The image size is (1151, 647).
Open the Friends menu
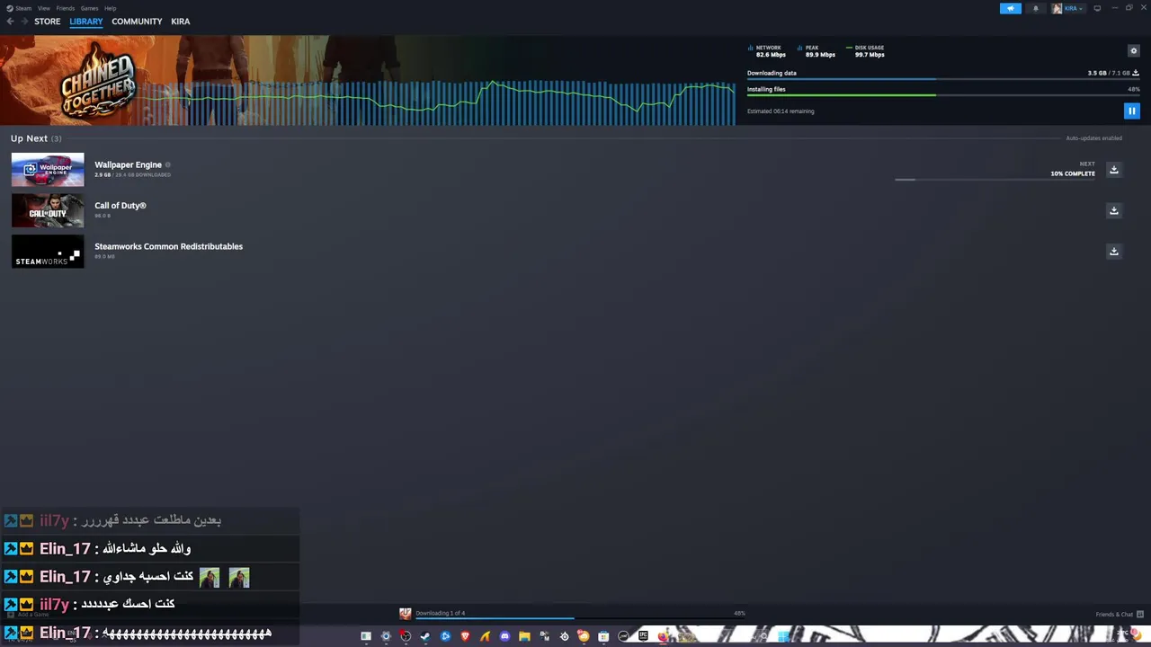pos(66,8)
